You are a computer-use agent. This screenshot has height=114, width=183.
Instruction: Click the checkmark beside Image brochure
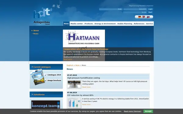tap(46, 80)
